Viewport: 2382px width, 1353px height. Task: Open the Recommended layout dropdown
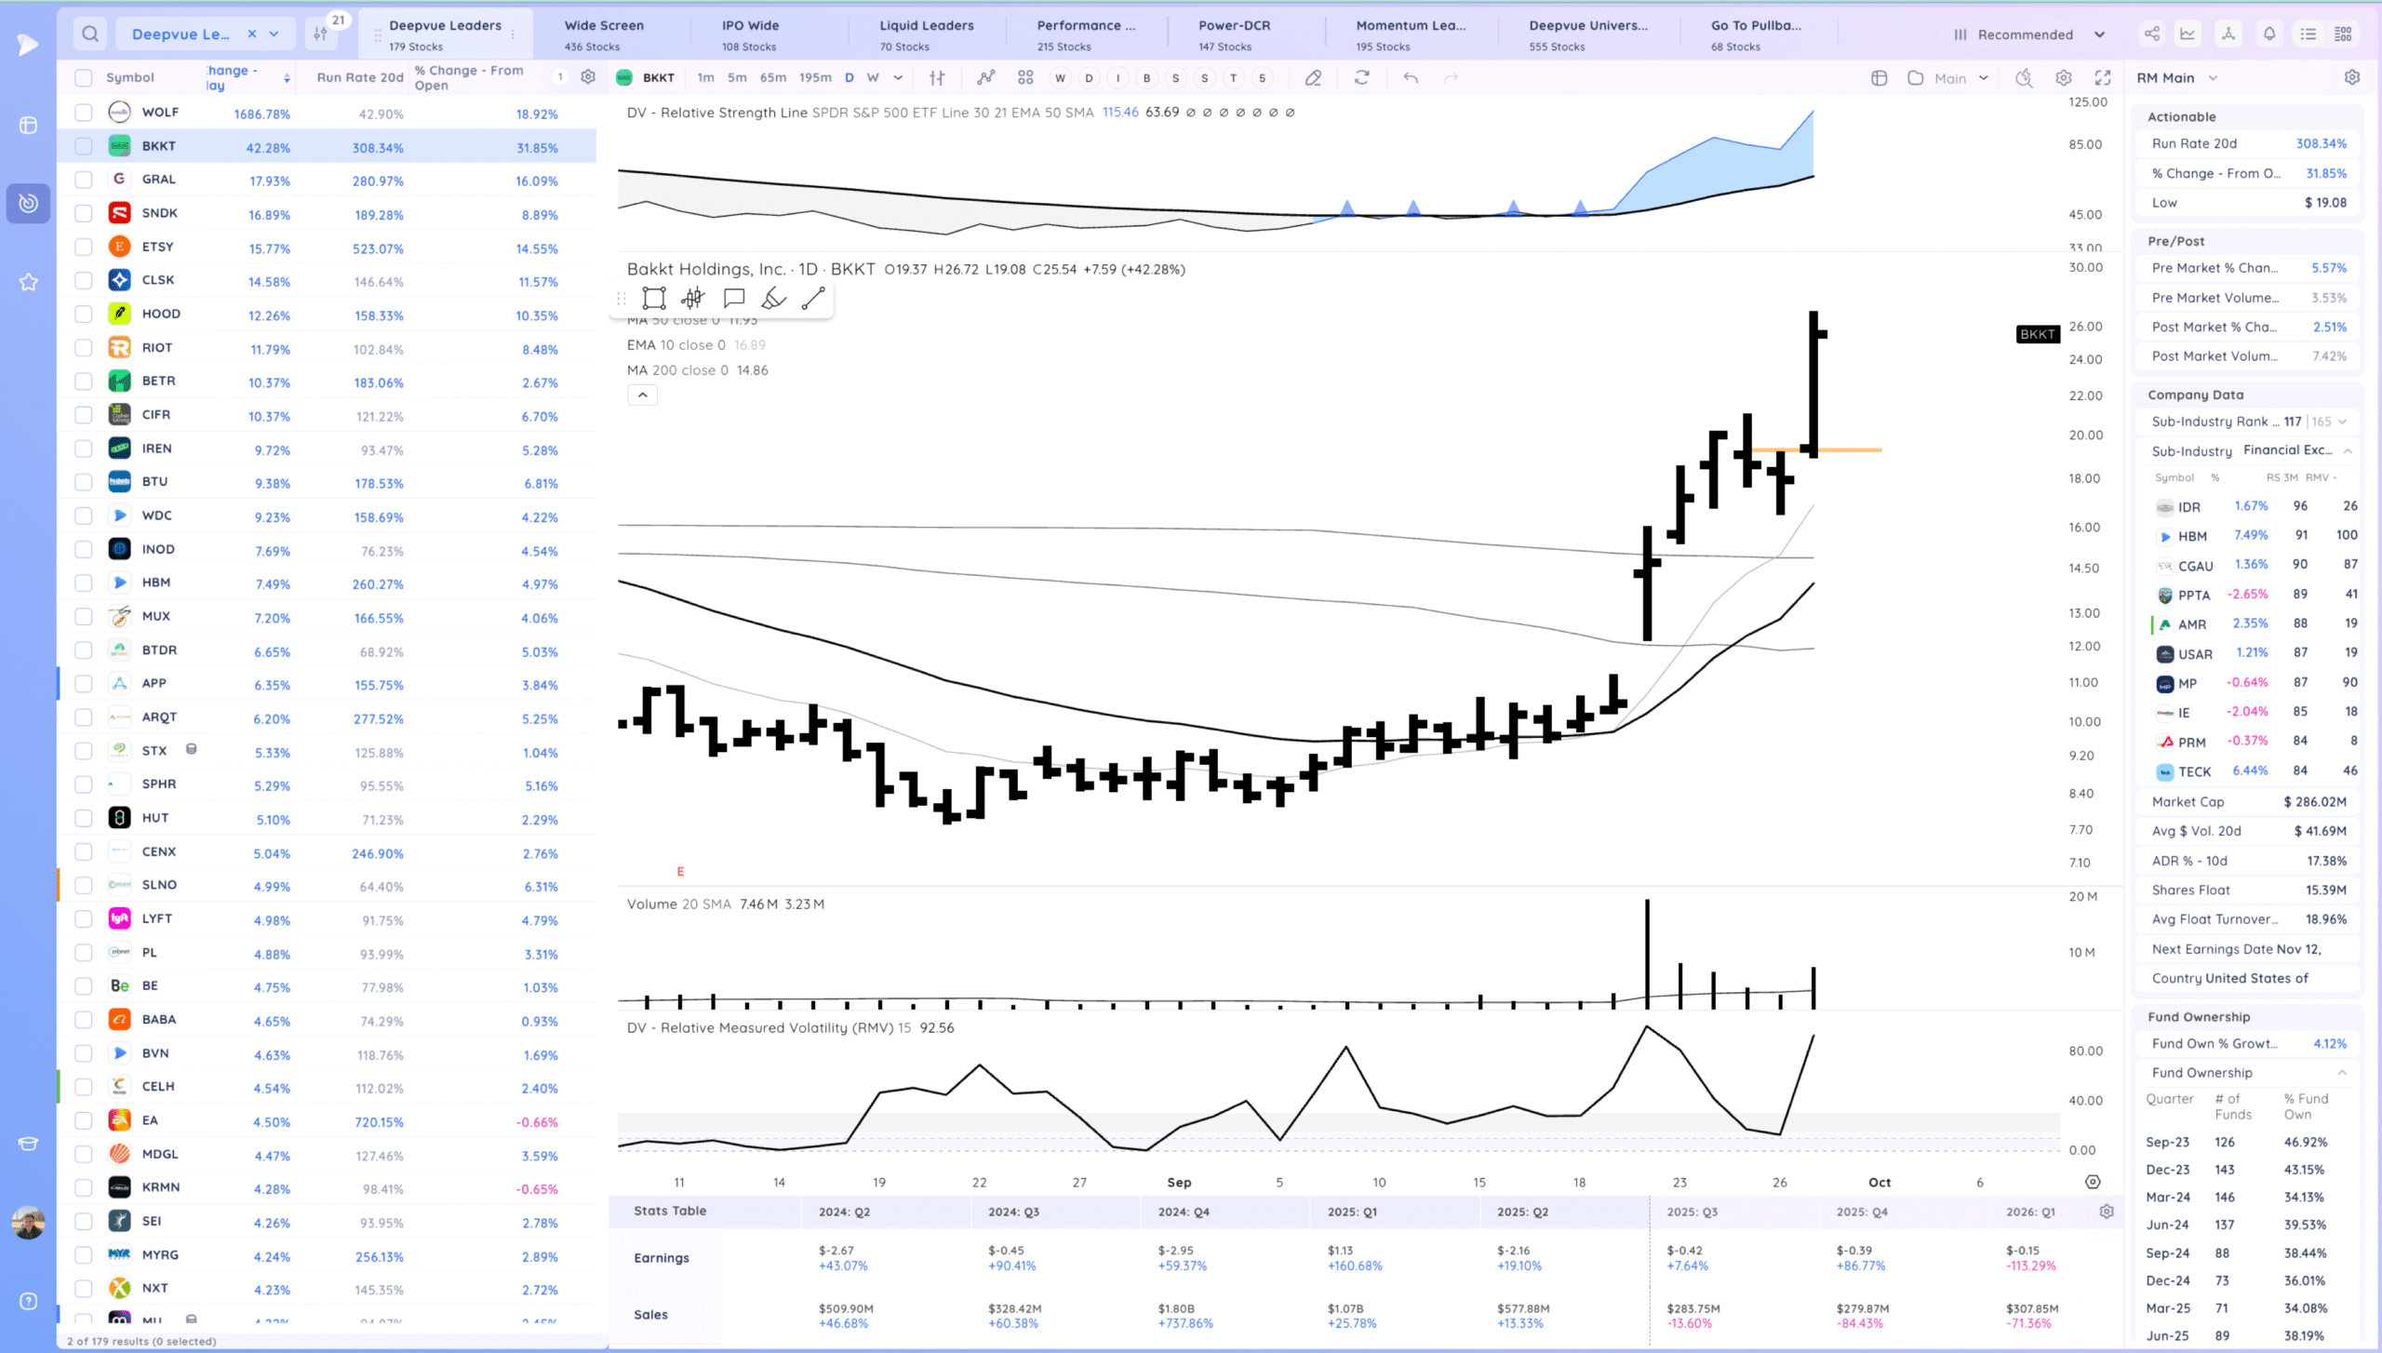coord(2028,34)
